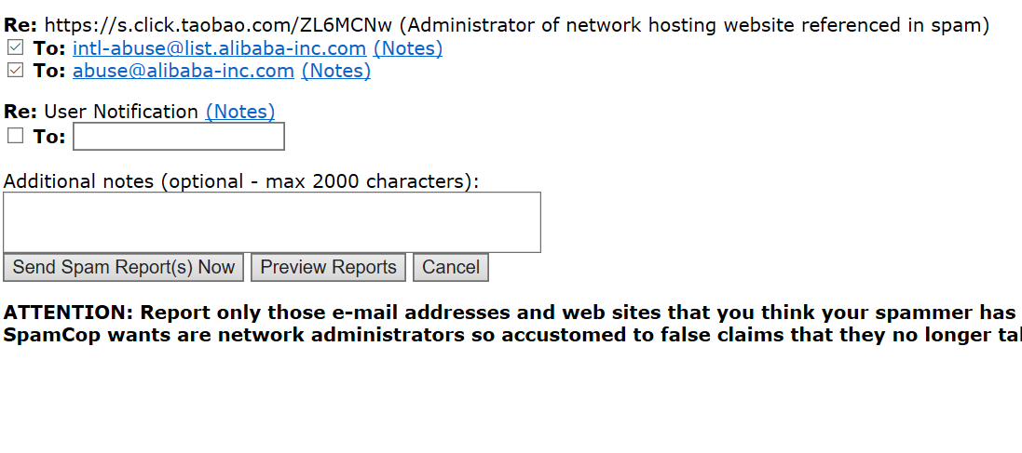Open the intl-abuse@list.alibaba-inc.com address link
This screenshot has height=453, width=1022.
pyautogui.click(x=219, y=48)
